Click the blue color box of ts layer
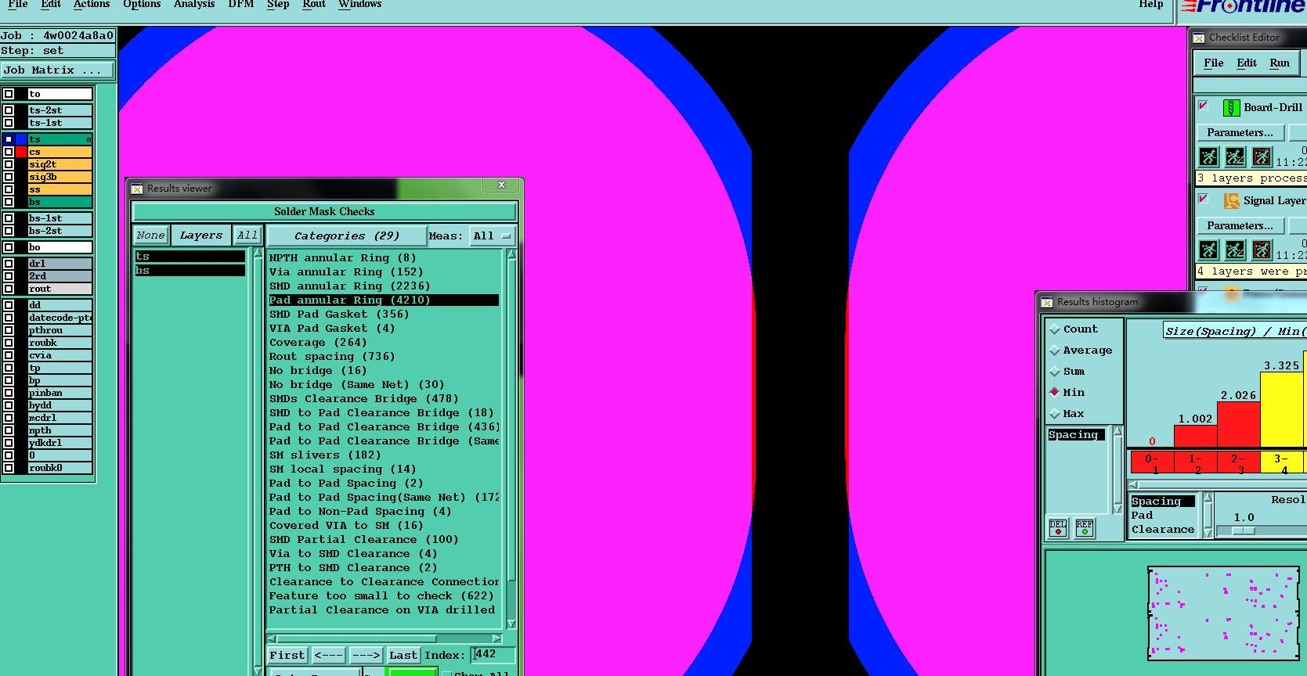 coord(21,139)
